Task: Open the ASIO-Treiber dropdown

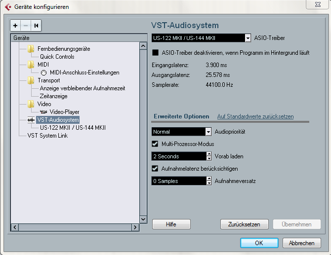Action: [x=248, y=38]
